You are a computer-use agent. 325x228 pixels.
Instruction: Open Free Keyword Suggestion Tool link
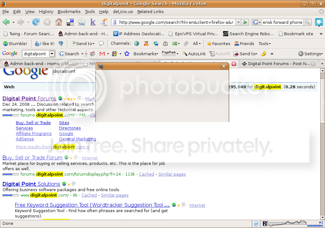point(92,205)
